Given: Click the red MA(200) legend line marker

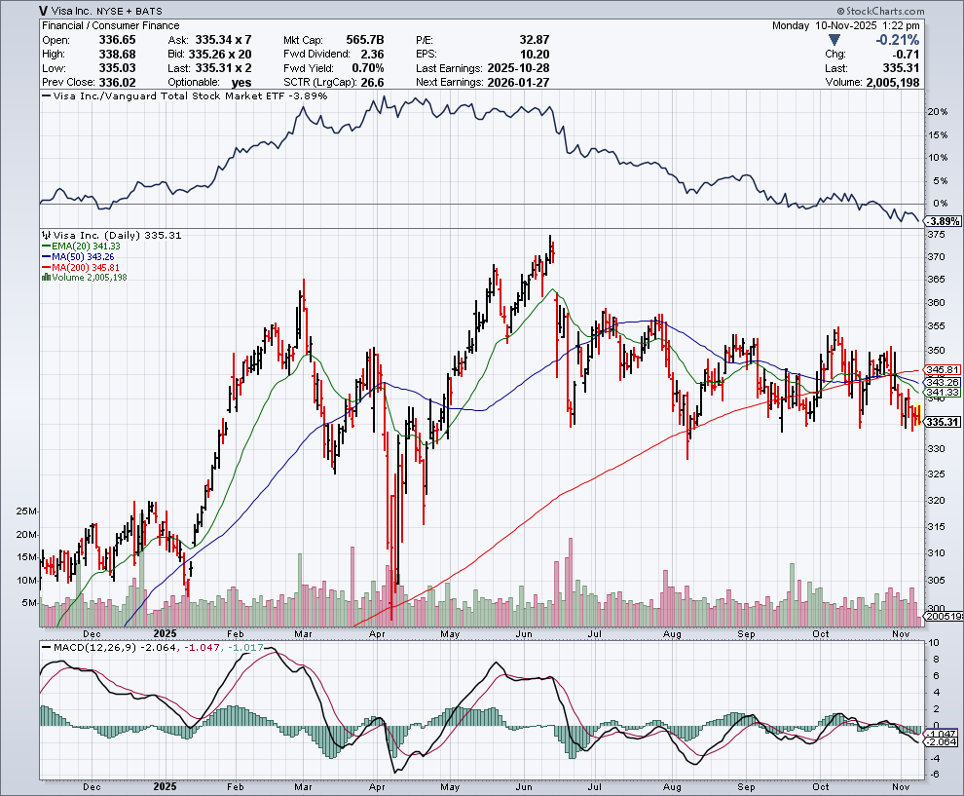Looking at the screenshot, I should pos(45,267).
